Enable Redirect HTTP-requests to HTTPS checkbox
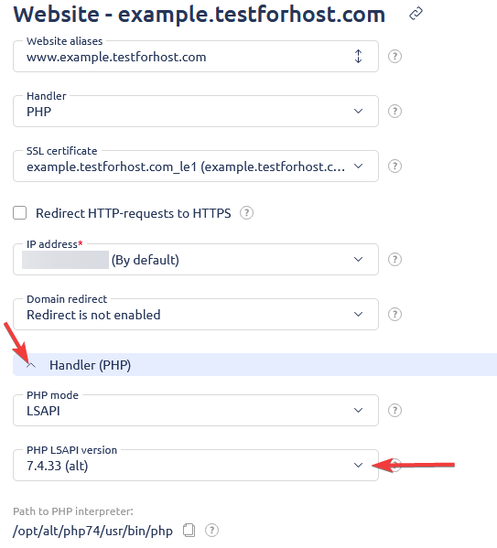Screen dimensions: 497x548 tap(19, 213)
